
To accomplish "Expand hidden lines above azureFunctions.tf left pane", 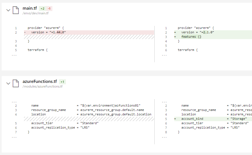I will pyautogui.click(x=14, y=102).
